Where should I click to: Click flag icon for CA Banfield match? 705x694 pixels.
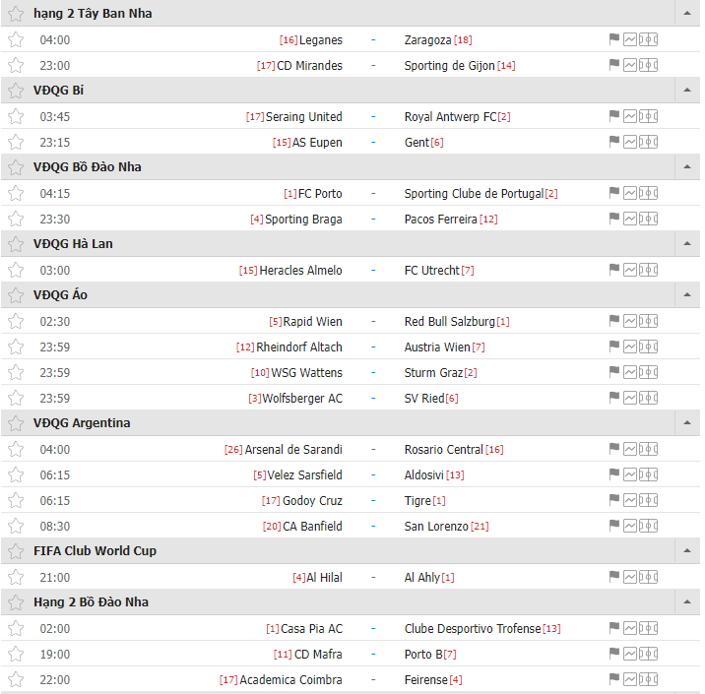613,526
